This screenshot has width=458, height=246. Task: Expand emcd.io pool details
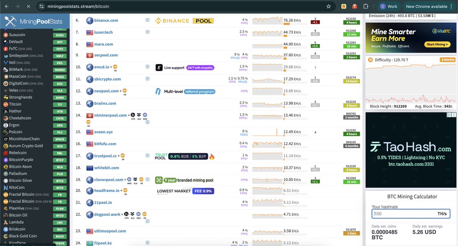147,67
